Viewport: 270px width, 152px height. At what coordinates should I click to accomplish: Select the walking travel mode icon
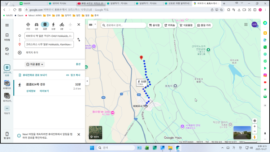[53, 24]
